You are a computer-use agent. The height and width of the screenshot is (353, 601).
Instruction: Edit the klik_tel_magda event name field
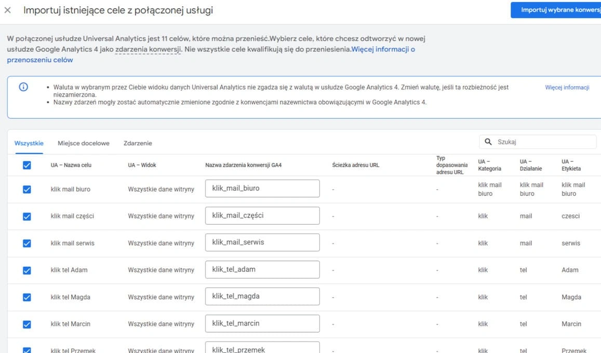(262, 296)
